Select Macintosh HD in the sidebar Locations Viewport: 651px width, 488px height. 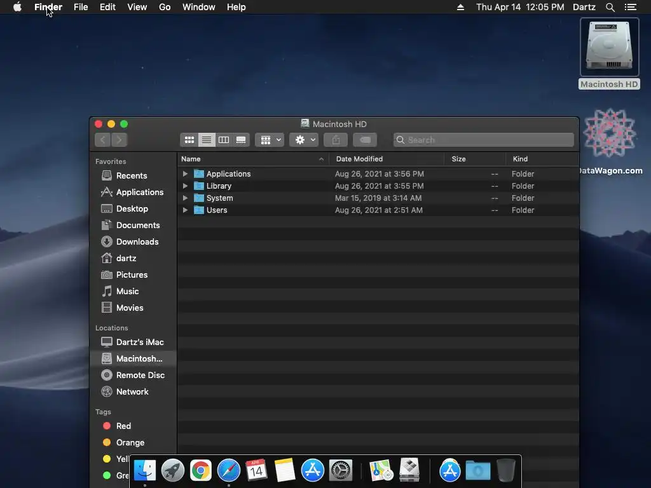(x=134, y=358)
